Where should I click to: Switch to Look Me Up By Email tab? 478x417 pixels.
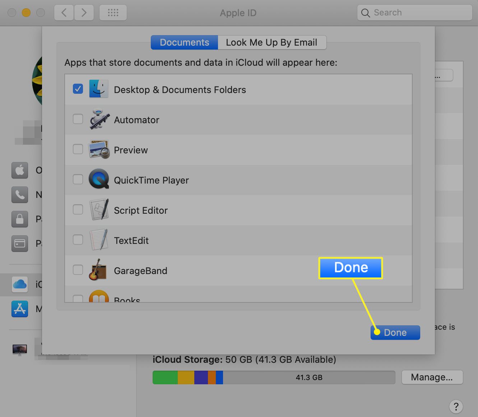272,42
